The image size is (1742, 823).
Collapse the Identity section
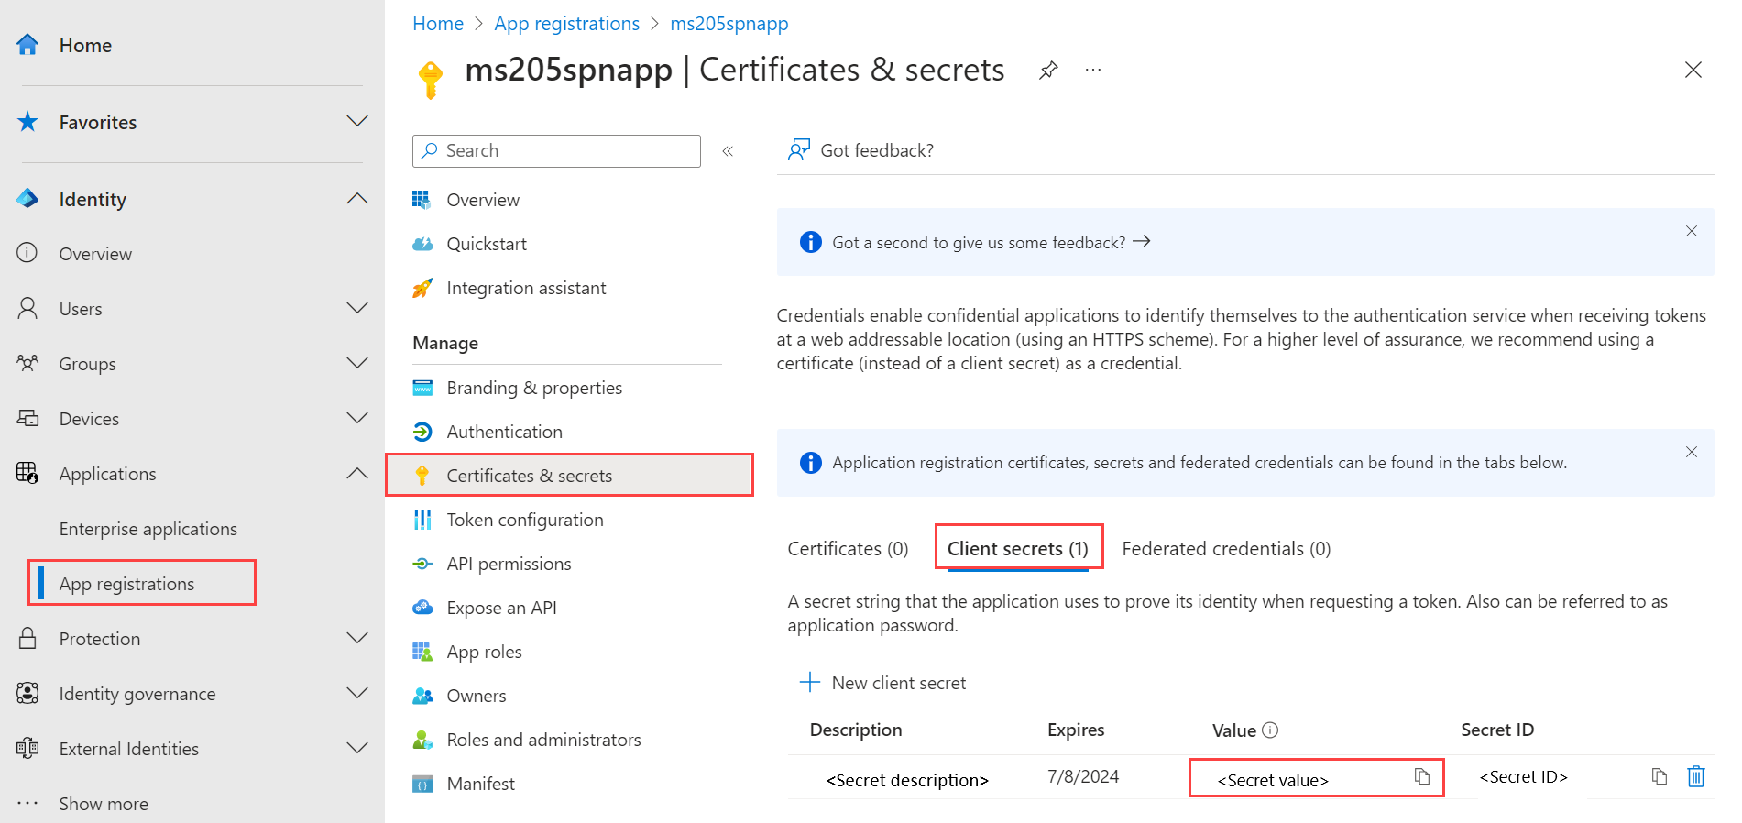click(357, 199)
